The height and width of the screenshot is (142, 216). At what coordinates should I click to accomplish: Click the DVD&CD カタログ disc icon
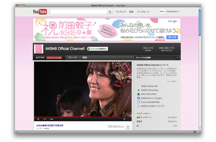coord(138,106)
